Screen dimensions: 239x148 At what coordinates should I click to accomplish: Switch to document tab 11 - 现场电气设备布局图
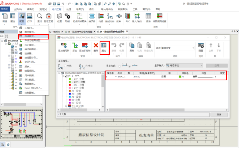[x=80, y=31]
